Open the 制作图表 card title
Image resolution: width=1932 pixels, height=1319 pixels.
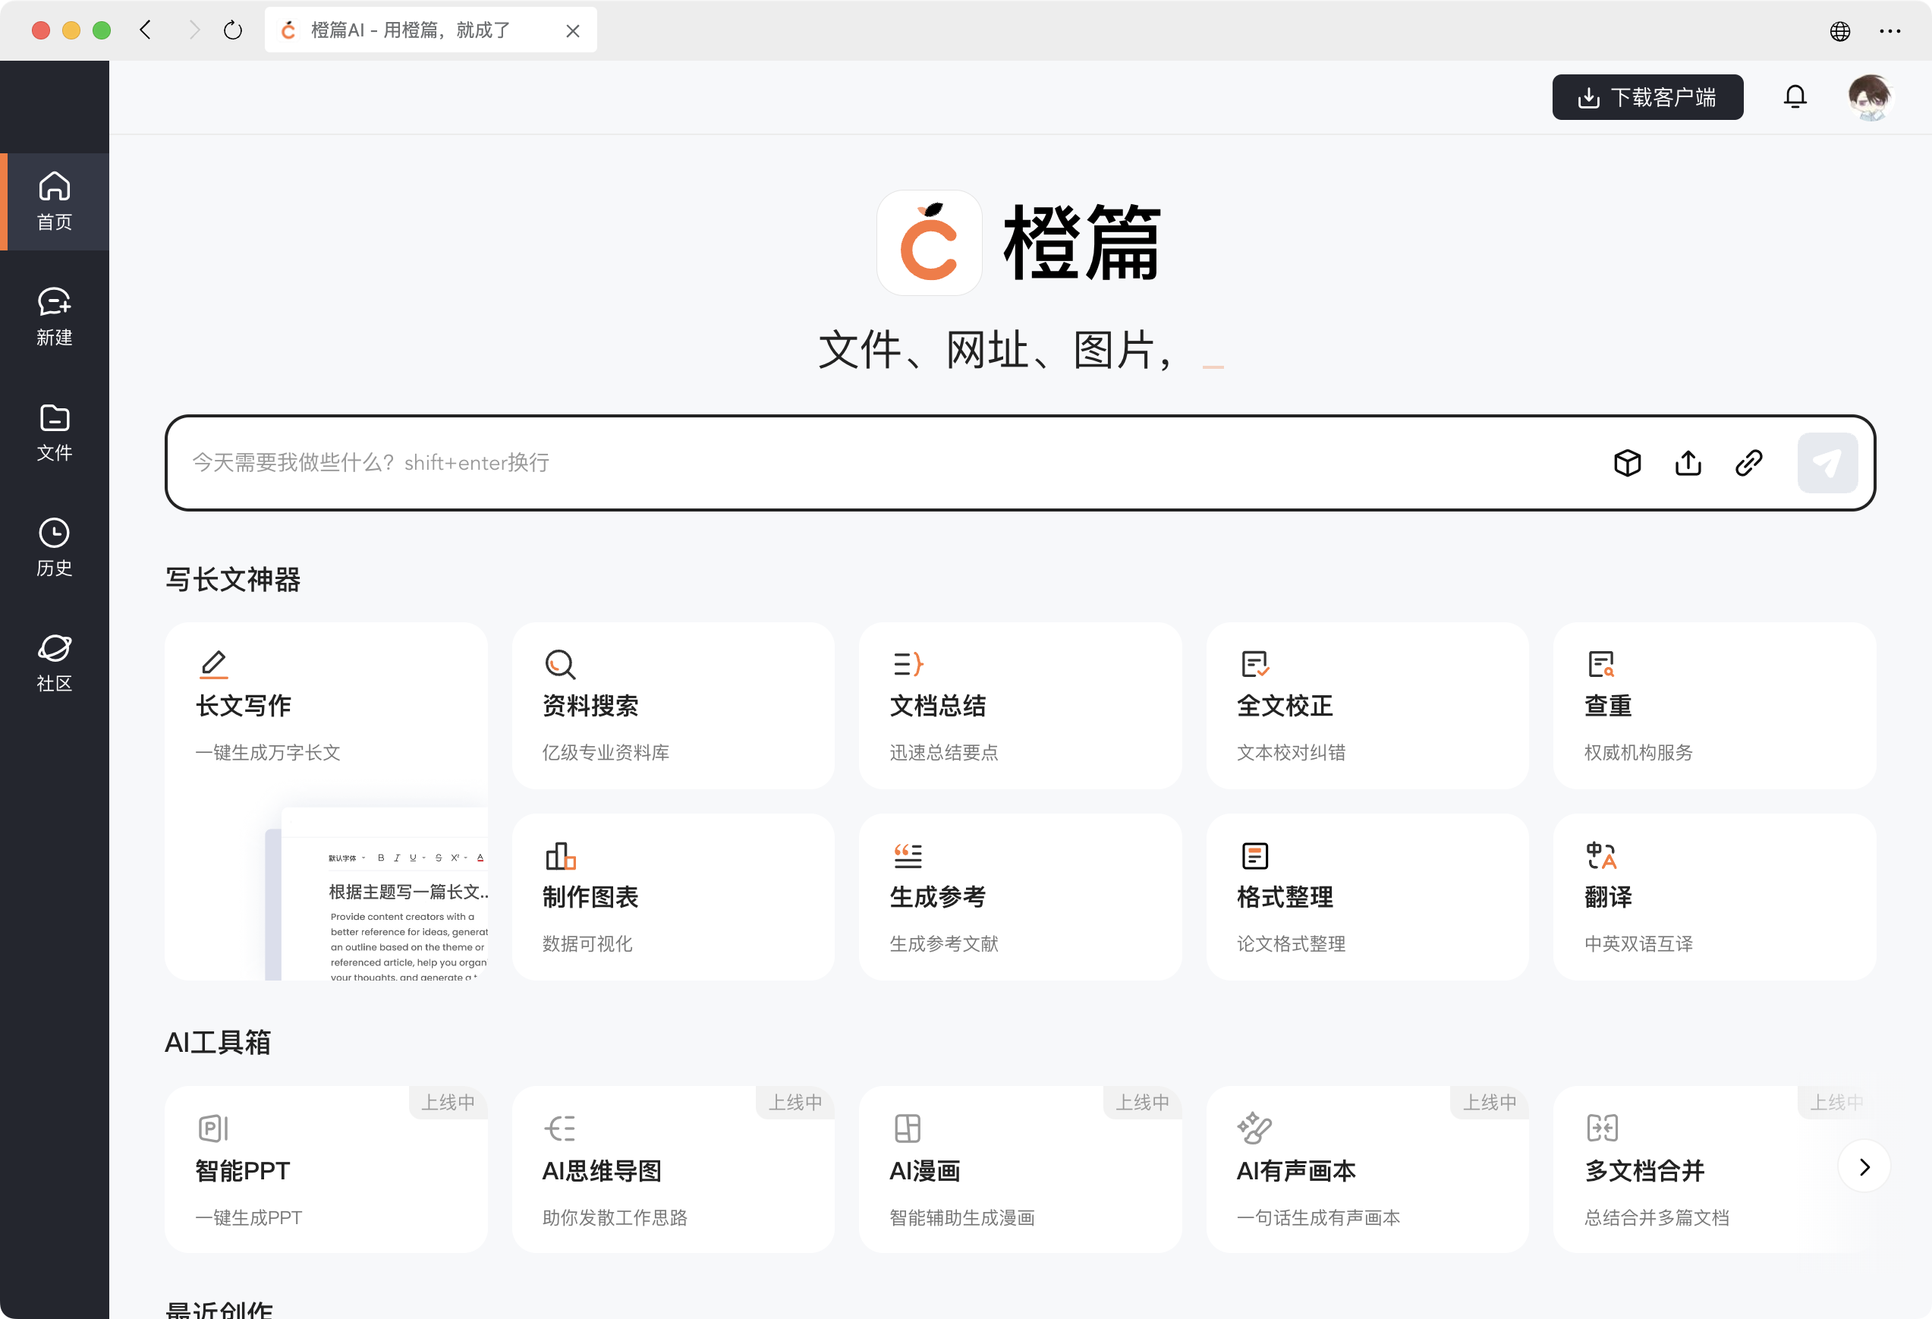point(590,897)
